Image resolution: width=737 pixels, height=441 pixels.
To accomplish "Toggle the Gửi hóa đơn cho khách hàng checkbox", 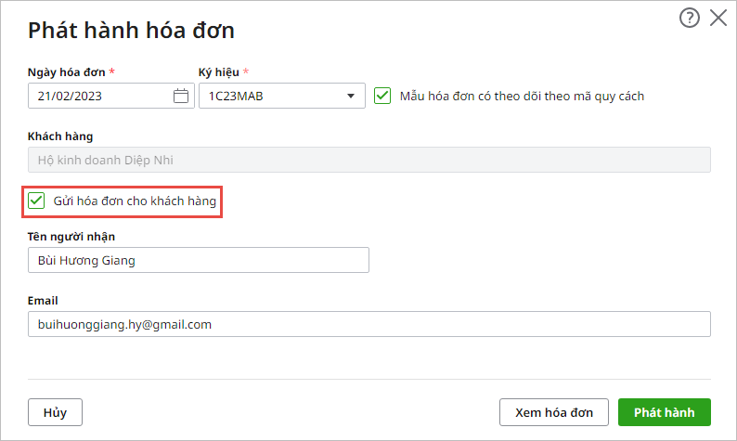I will click(36, 201).
